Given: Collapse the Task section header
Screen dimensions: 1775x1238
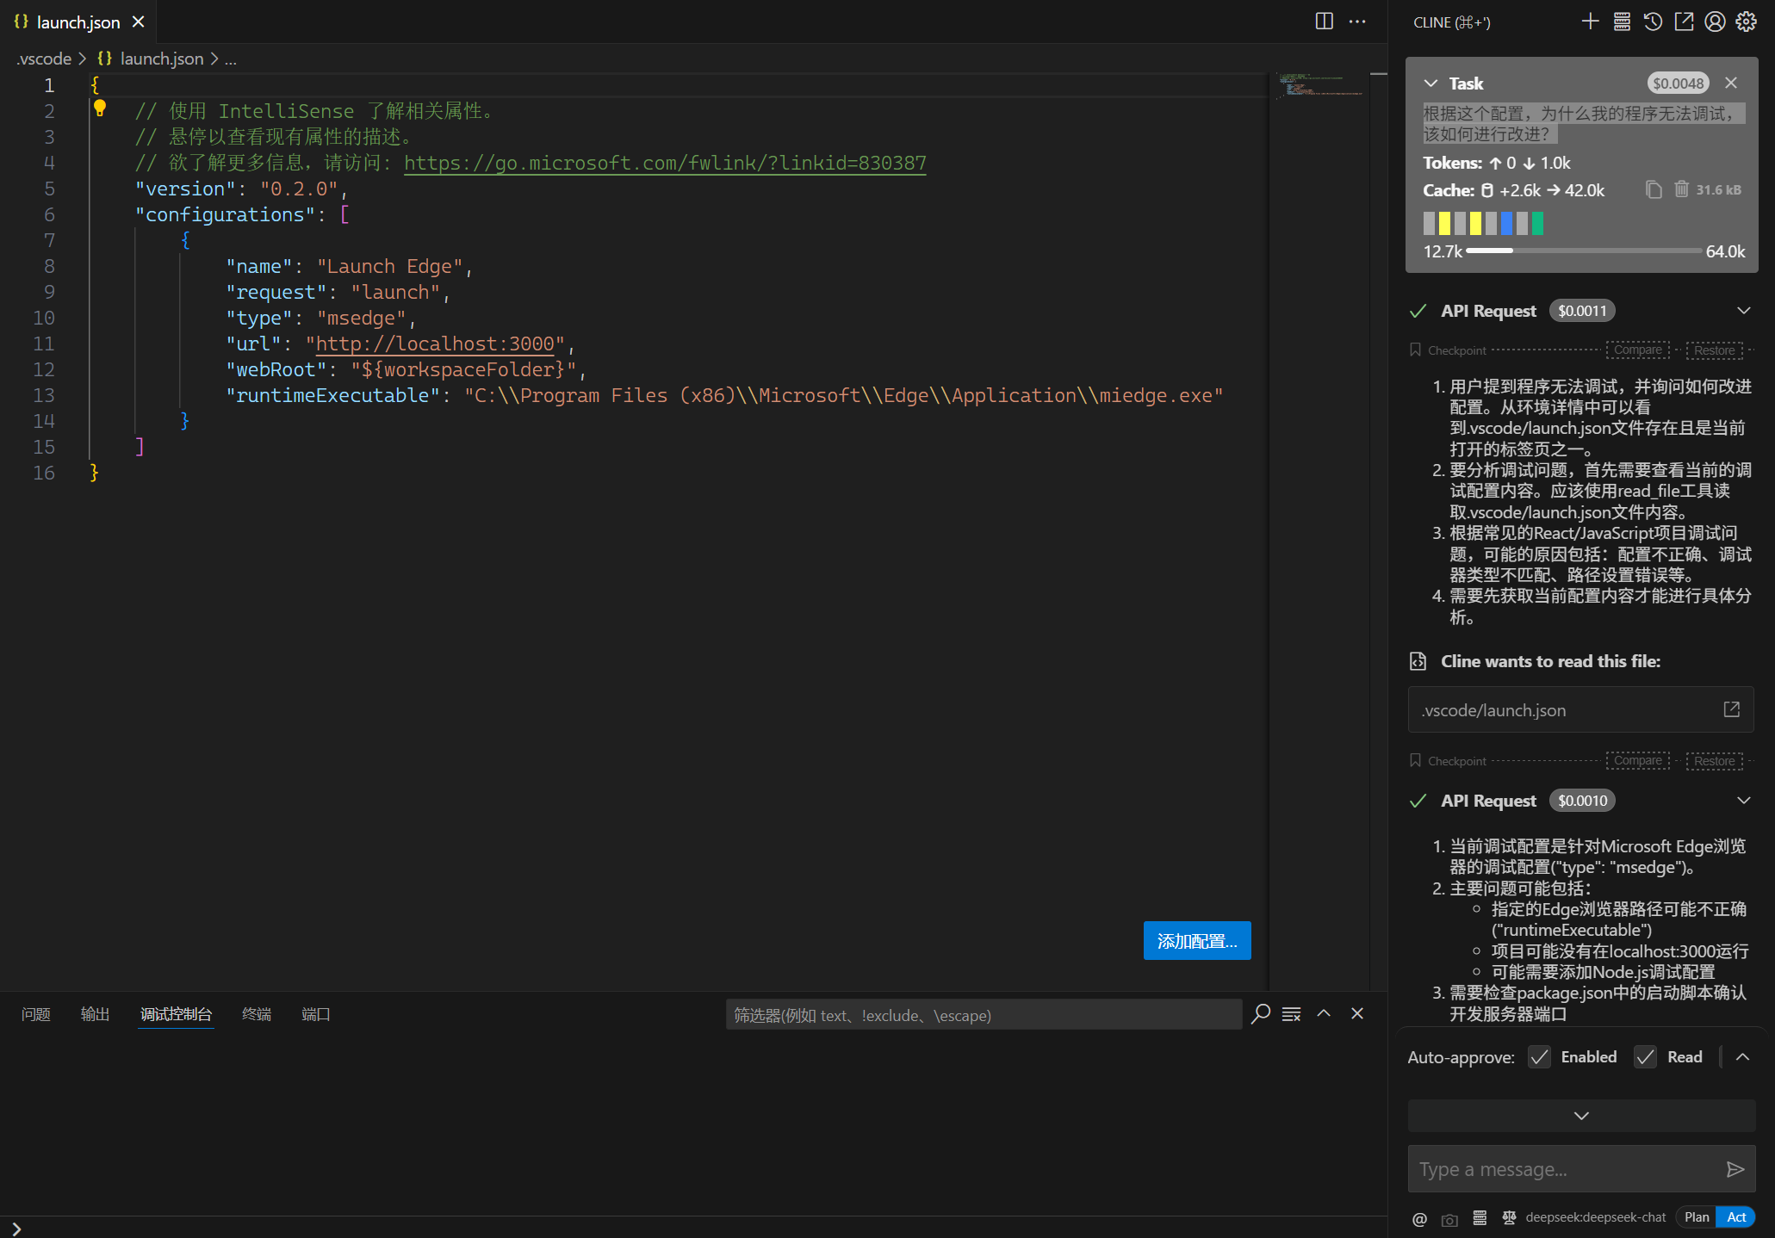Looking at the screenshot, I should coord(1431,83).
